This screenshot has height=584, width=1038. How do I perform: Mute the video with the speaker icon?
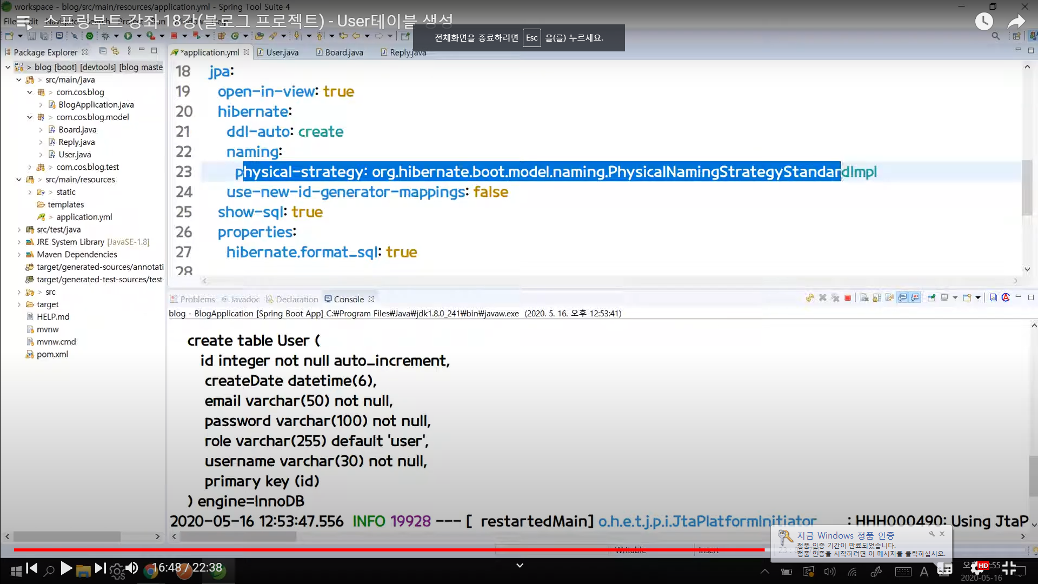pos(132,568)
